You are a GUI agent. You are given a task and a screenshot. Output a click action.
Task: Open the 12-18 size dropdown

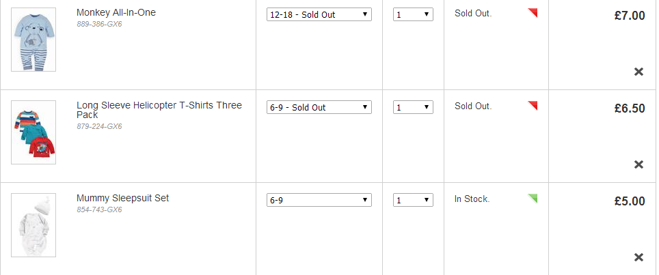click(319, 14)
